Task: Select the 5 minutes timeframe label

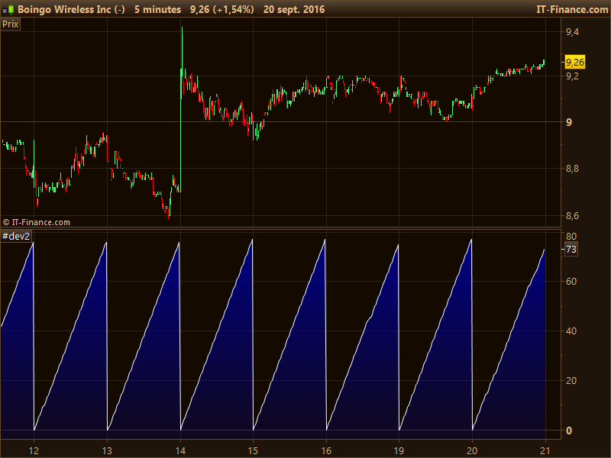Action: pyautogui.click(x=158, y=9)
